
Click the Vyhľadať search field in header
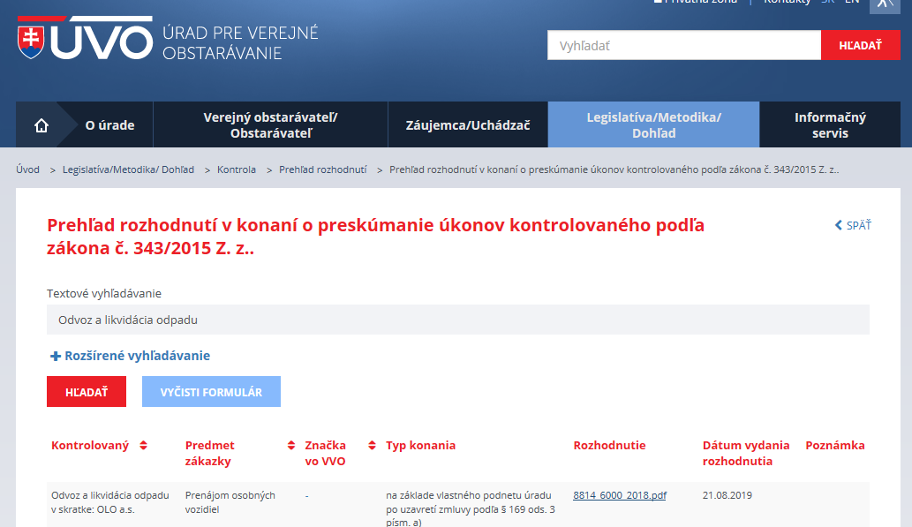683,45
